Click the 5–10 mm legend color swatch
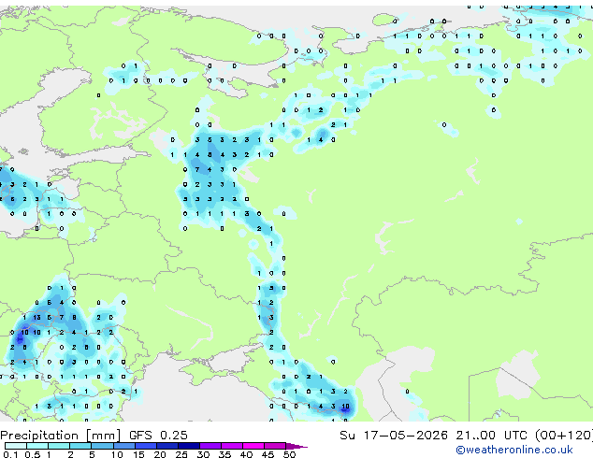 (103, 446)
